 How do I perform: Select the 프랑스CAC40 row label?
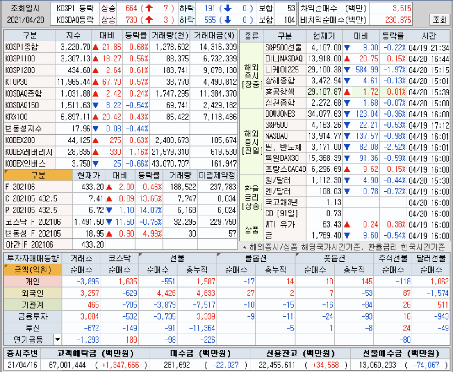(x=285, y=169)
